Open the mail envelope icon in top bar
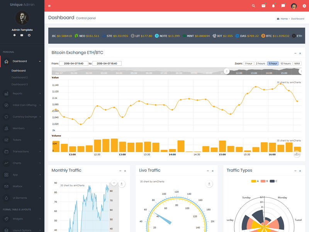Screen dimensions: 309x232 pyautogui.click(x=263, y=6)
